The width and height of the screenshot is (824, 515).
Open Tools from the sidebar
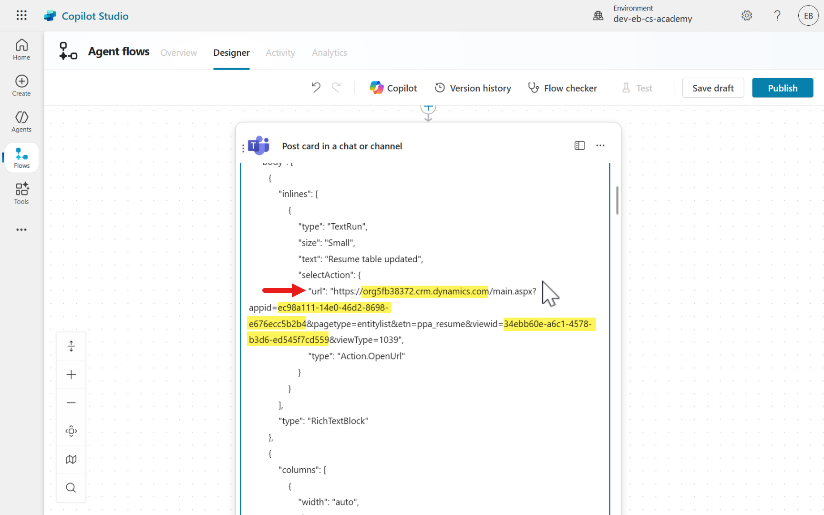click(x=21, y=194)
